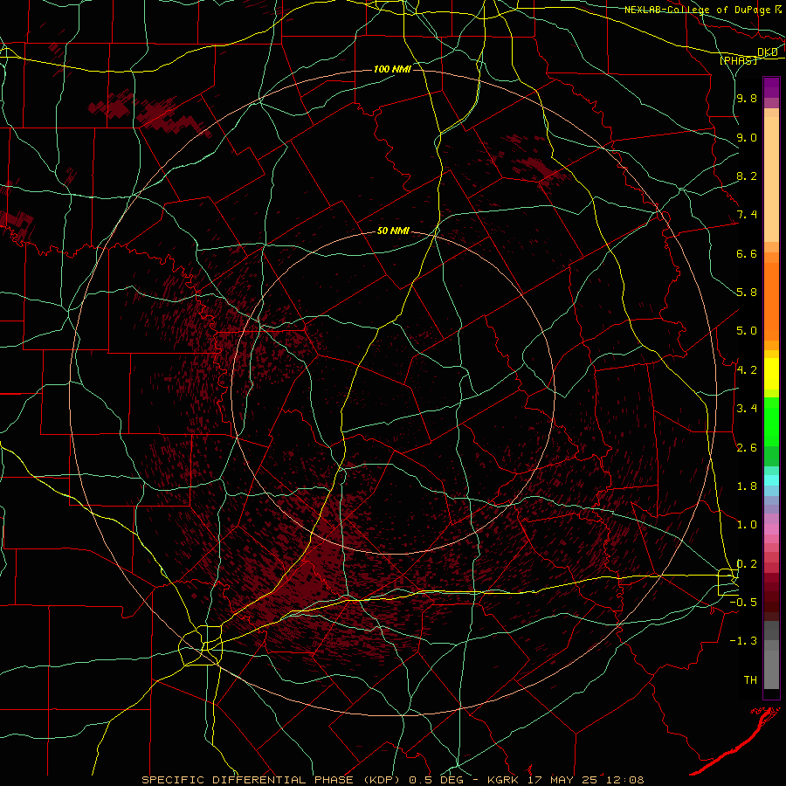Click the -1.3 scale value
This screenshot has height=786, width=786.
[743, 641]
